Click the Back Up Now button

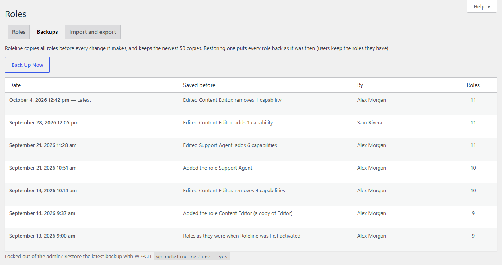click(x=27, y=65)
